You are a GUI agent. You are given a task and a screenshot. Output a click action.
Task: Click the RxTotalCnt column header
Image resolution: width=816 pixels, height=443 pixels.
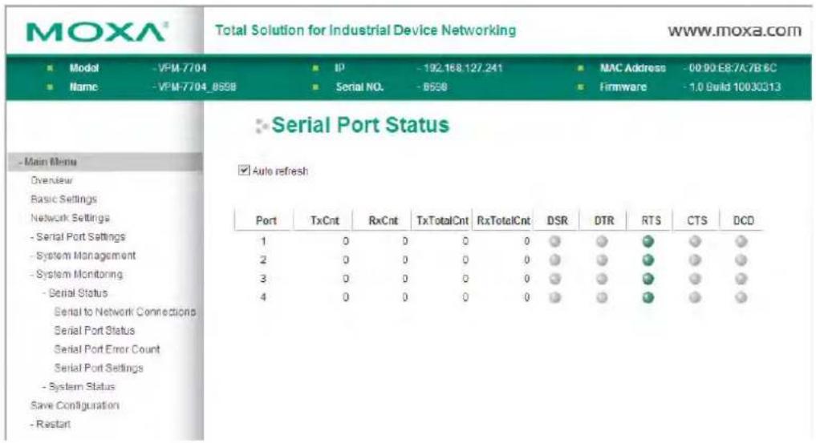coord(503,220)
